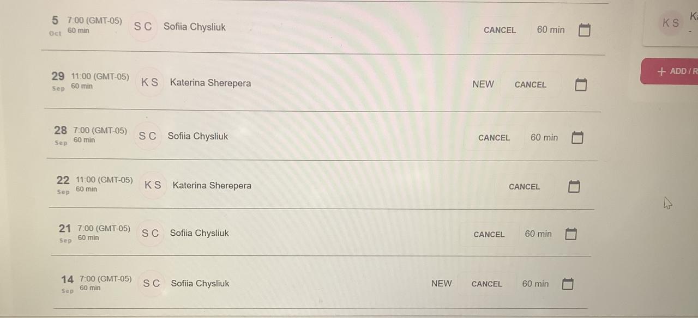Image resolution: width=698 pixels, height=318 pixels.
Task: Open calendar icon for Sep 28 lesson
Action: pyautogui.click(x=577, y=138)
